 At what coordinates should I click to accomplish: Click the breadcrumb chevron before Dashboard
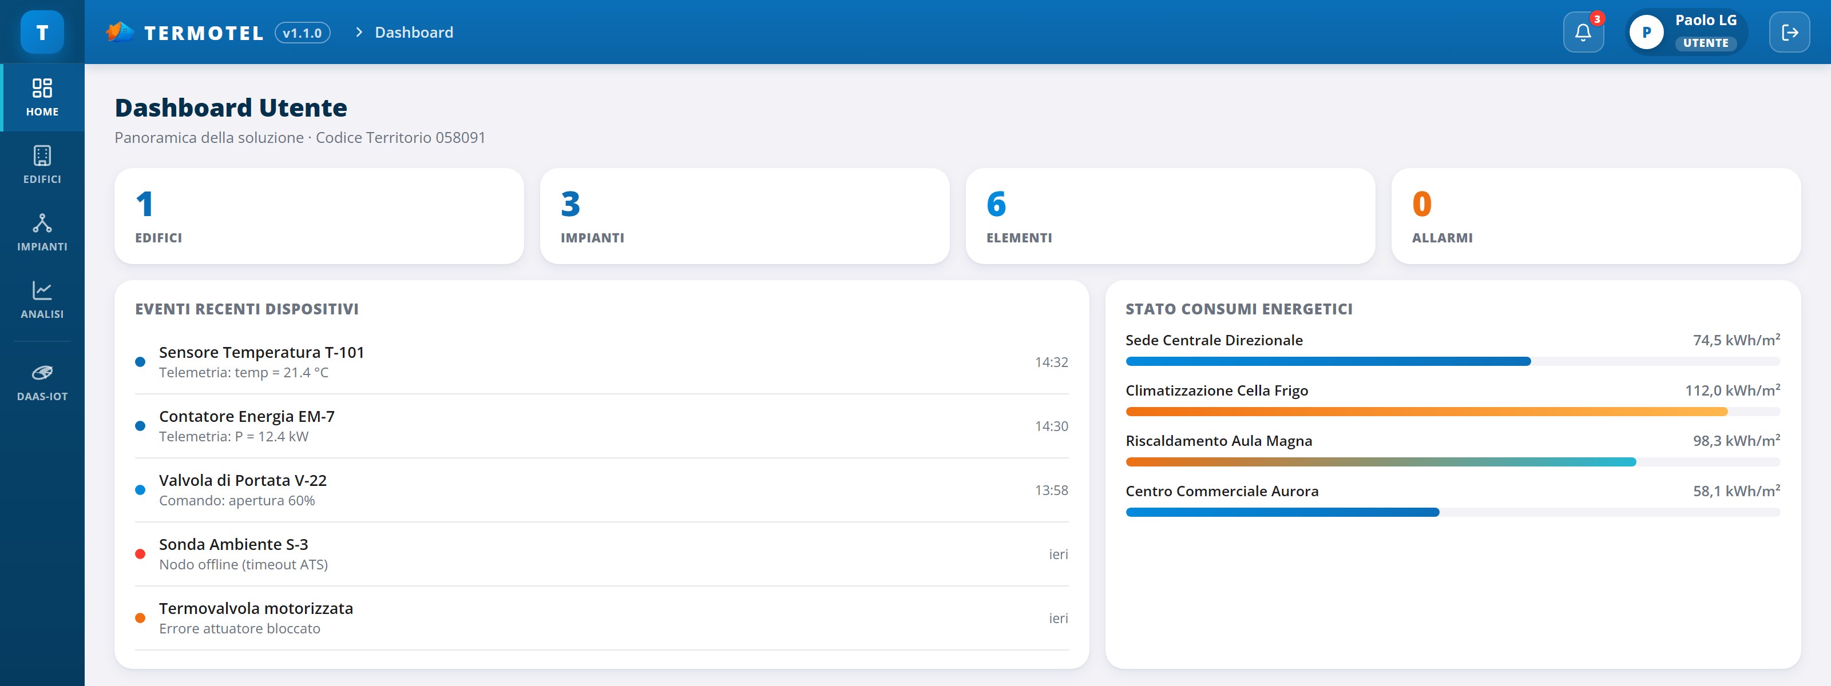point(359,32)
